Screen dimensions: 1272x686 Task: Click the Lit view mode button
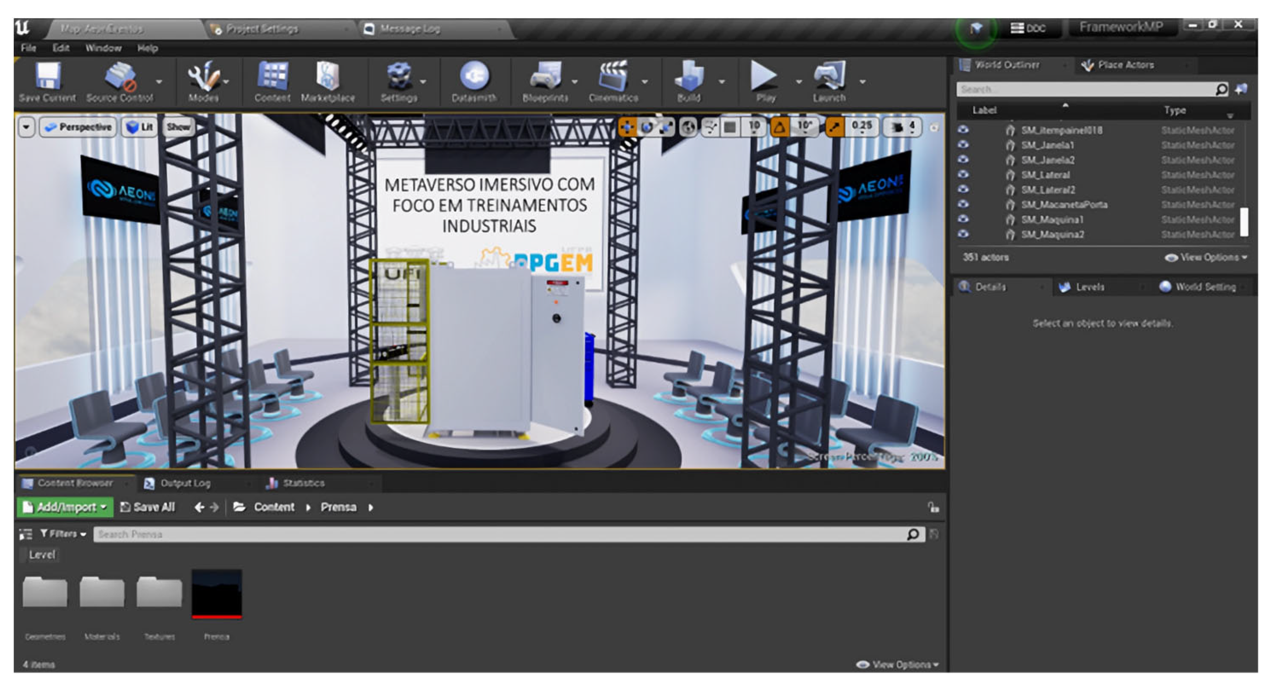(140, 127)
